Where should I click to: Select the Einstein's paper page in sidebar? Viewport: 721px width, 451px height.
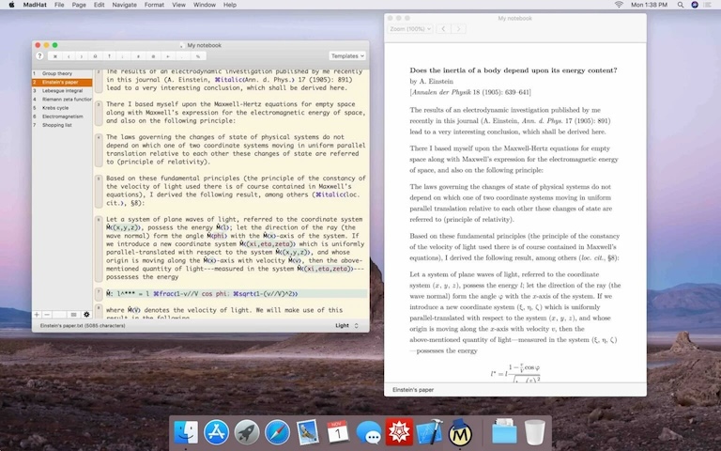[x=62, y=82]
